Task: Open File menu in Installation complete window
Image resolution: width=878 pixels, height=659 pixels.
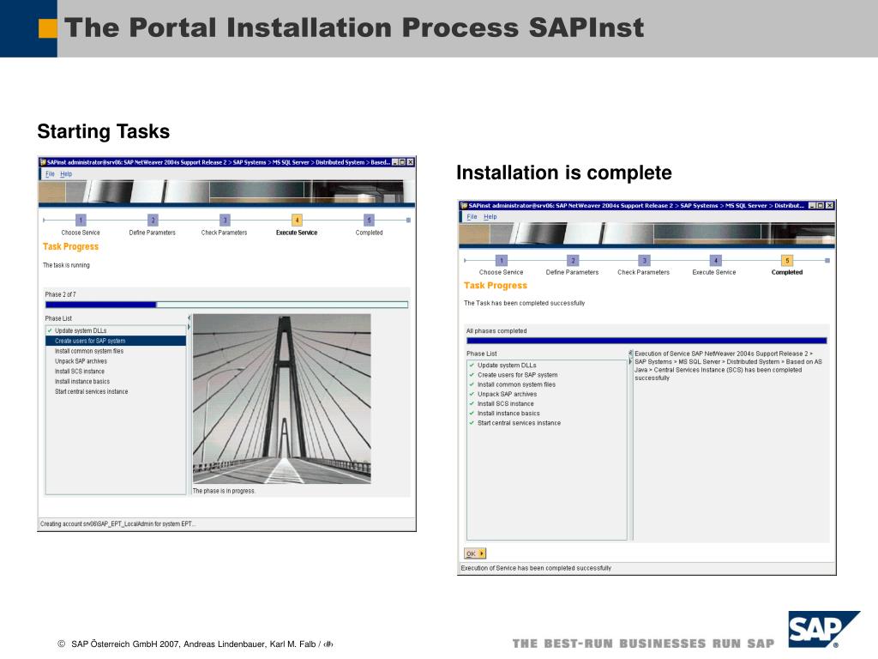Action: pos(472,217)
